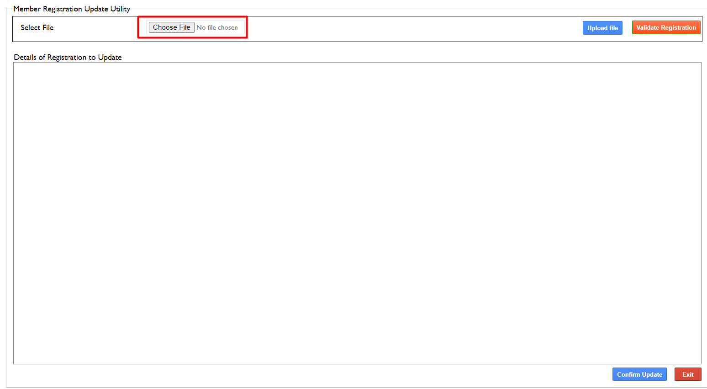Validate the uploaded registration data
Screen dimensions: 707x389
pyautogui.click(x=666, y=27)
